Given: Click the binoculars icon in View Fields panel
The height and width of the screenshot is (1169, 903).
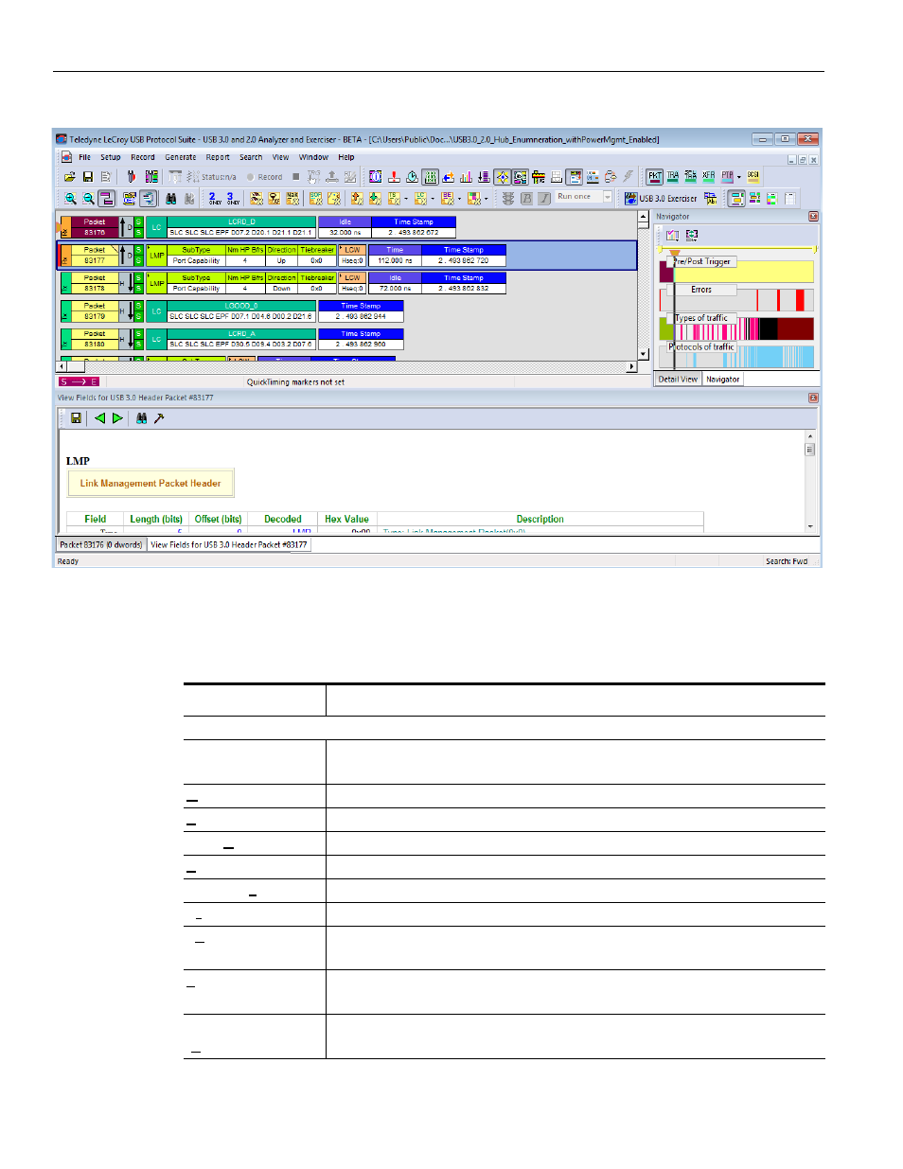Looking at the screenshot, I should 141,418.
